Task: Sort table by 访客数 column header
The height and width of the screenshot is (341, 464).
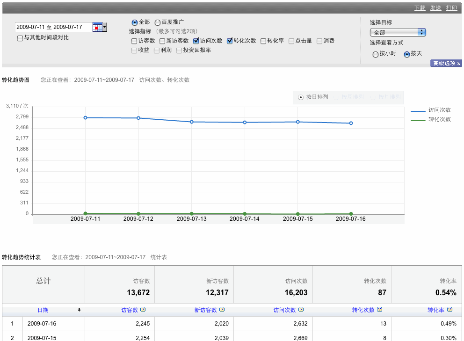Action: click(x=130, y=310)
